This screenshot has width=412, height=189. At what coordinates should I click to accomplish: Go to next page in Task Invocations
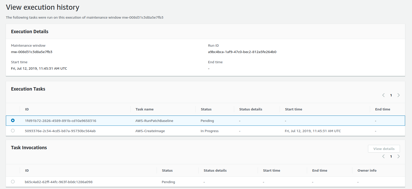(398, 156)
